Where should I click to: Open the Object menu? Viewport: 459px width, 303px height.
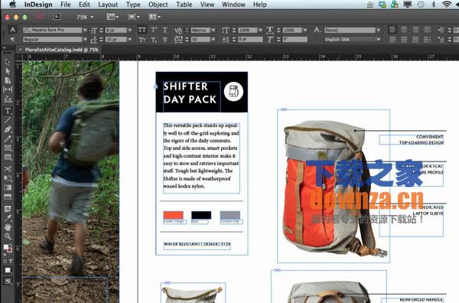tap(158, 5)
